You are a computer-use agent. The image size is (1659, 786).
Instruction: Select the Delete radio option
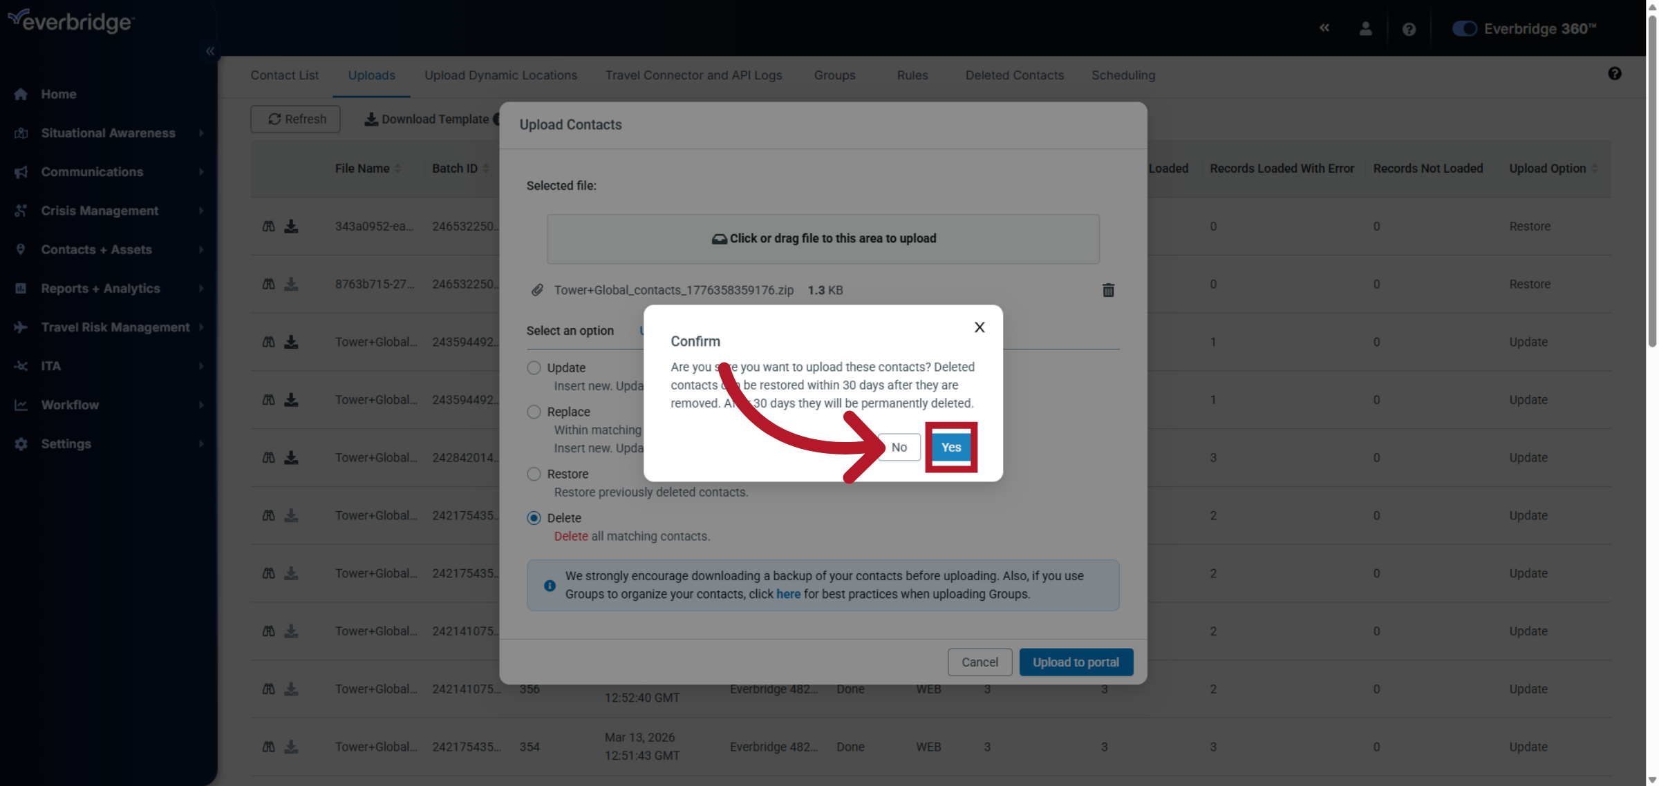[x=534, y=518]
